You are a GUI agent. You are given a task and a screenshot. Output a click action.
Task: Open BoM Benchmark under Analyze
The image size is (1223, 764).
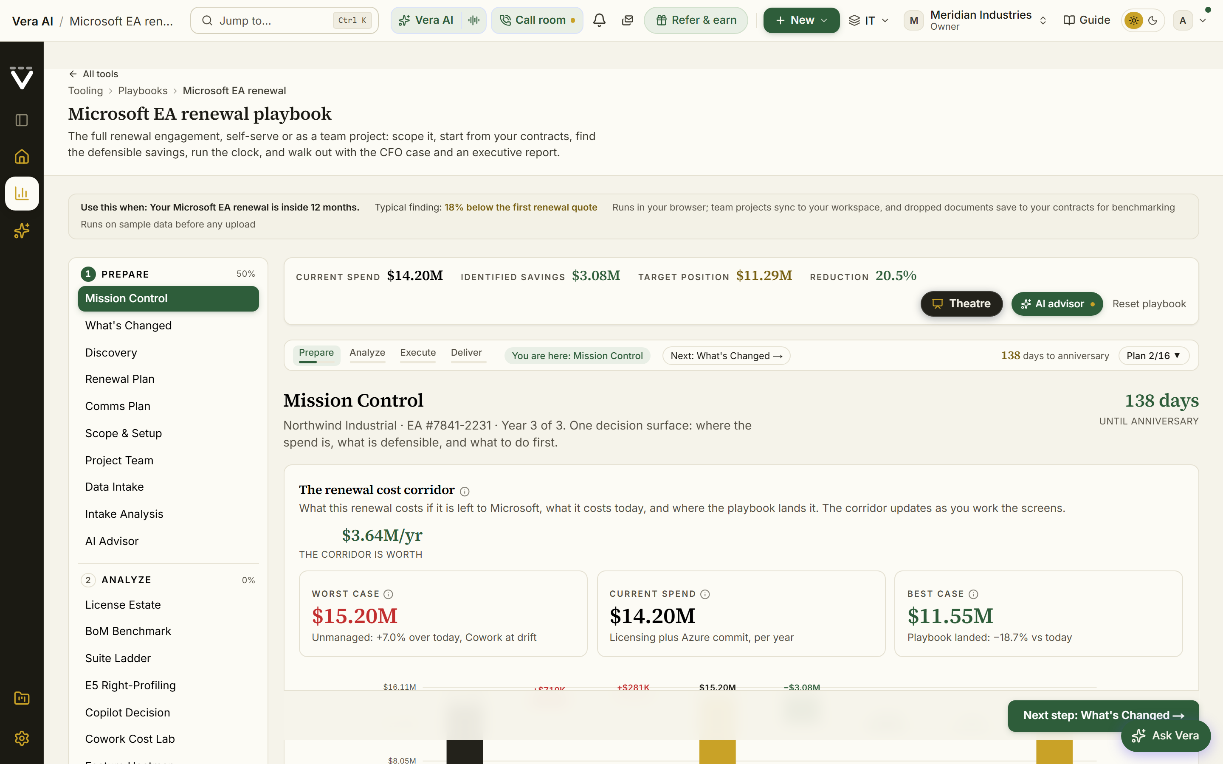(x=168, y=631)
